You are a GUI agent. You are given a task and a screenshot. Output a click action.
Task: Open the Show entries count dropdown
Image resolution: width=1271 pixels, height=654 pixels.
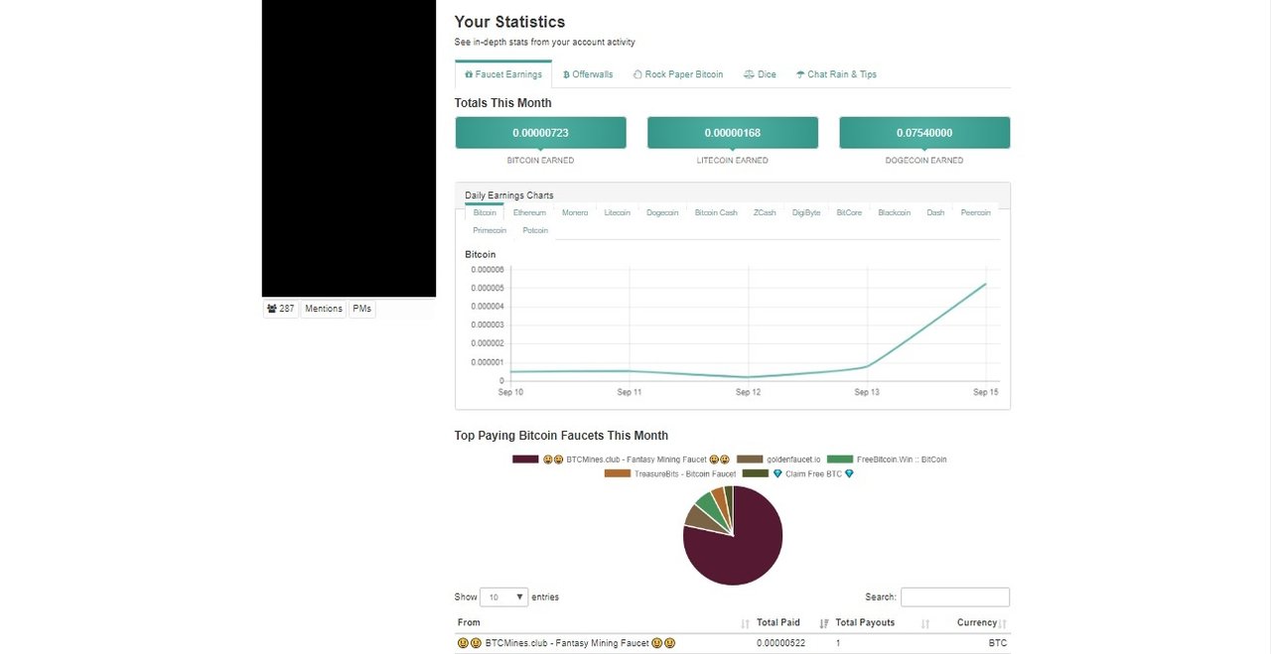504,597
